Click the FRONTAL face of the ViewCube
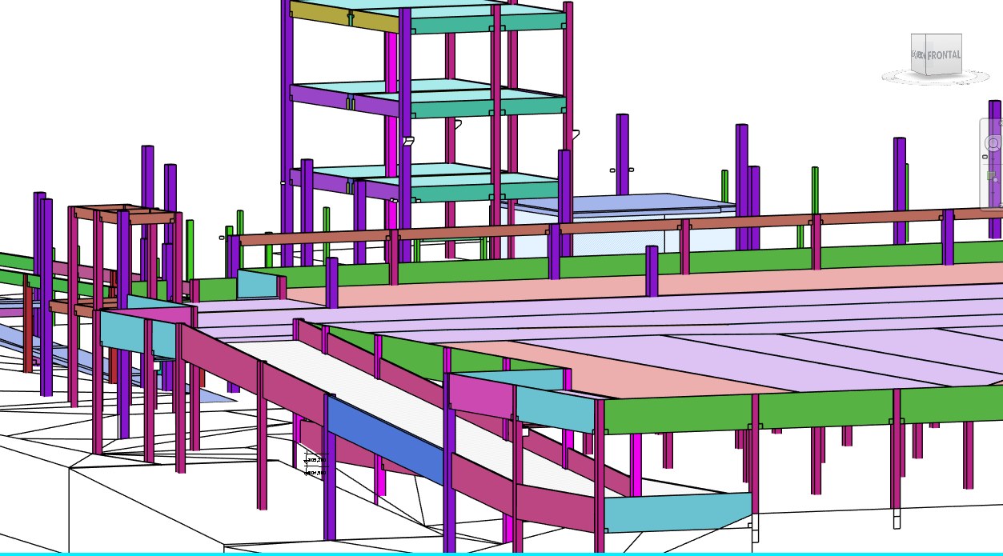Viewport: 1003px width, 556px height. click(944, 55)
